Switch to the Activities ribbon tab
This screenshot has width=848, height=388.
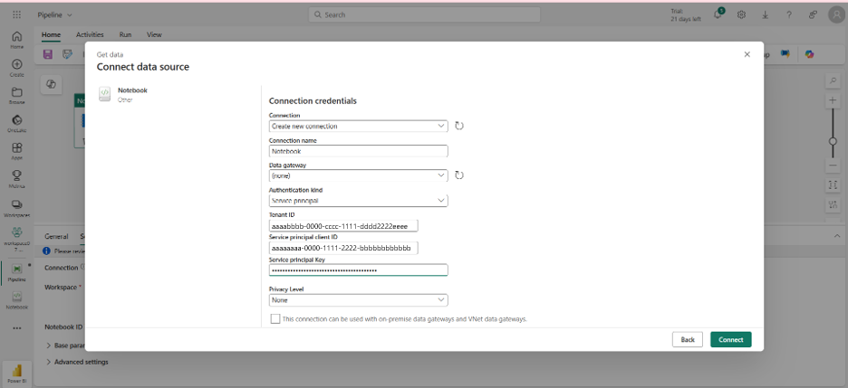point(90,34)
